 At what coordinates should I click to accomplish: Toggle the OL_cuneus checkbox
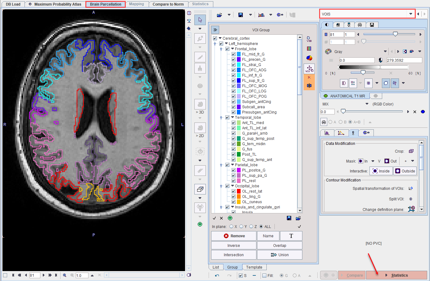(233, 202)
